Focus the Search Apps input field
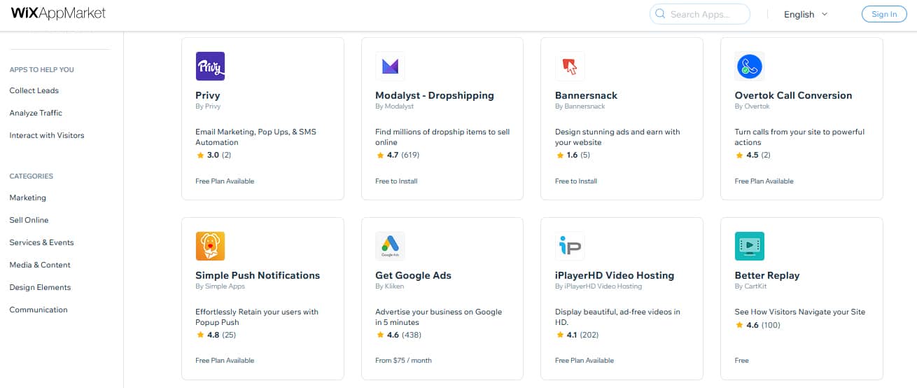This screenshot has width=917, height=388. pos(700,14)
